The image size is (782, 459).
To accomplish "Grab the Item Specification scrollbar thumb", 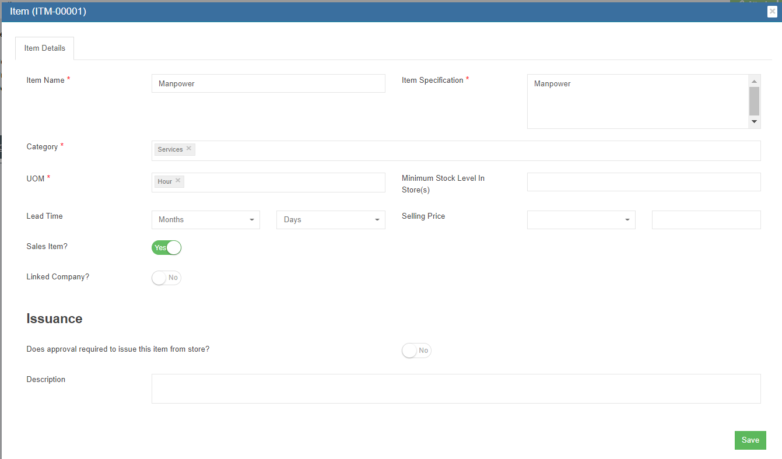I will pyautogui.click(x=754, y=101).
